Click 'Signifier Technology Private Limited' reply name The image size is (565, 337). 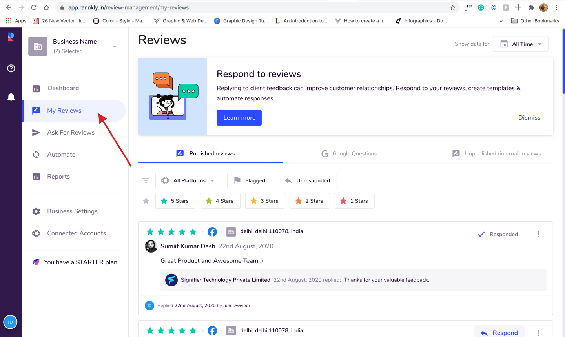coord(226,280)
